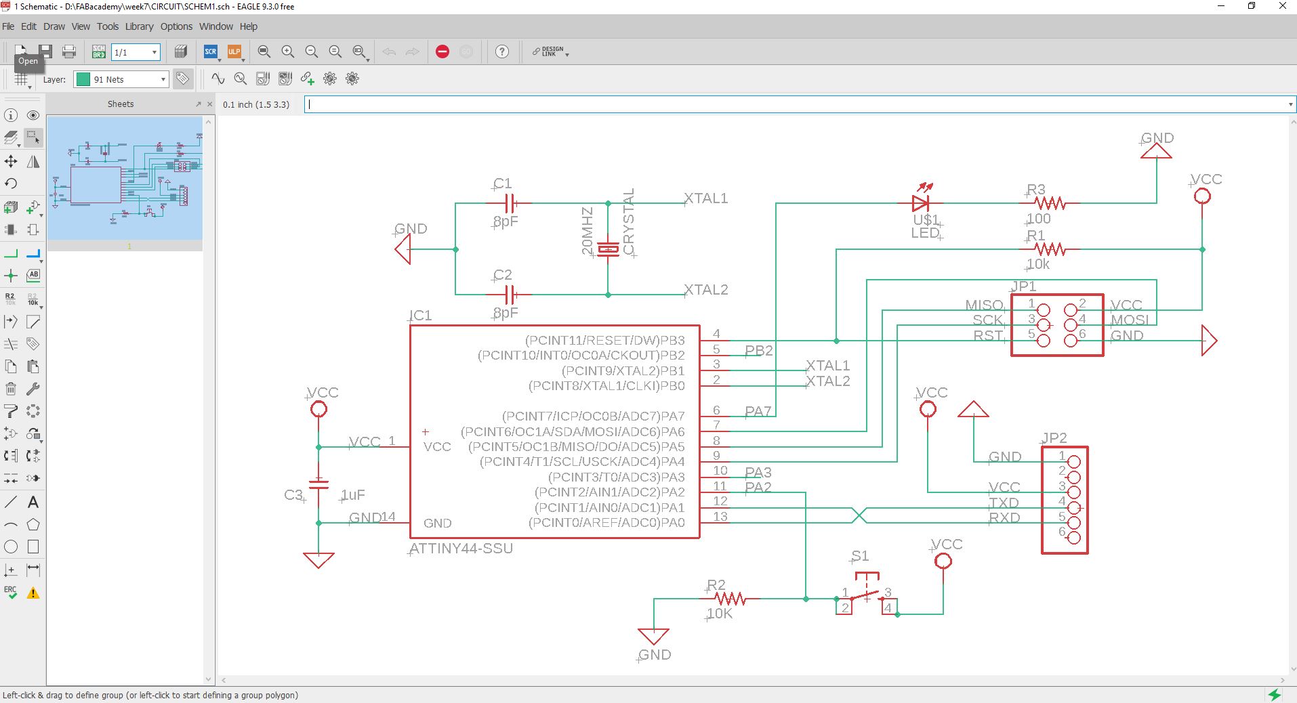Click the Redo arrow button
The width and height of the screenshot is (1297, 703).
[x=412, y=51]
